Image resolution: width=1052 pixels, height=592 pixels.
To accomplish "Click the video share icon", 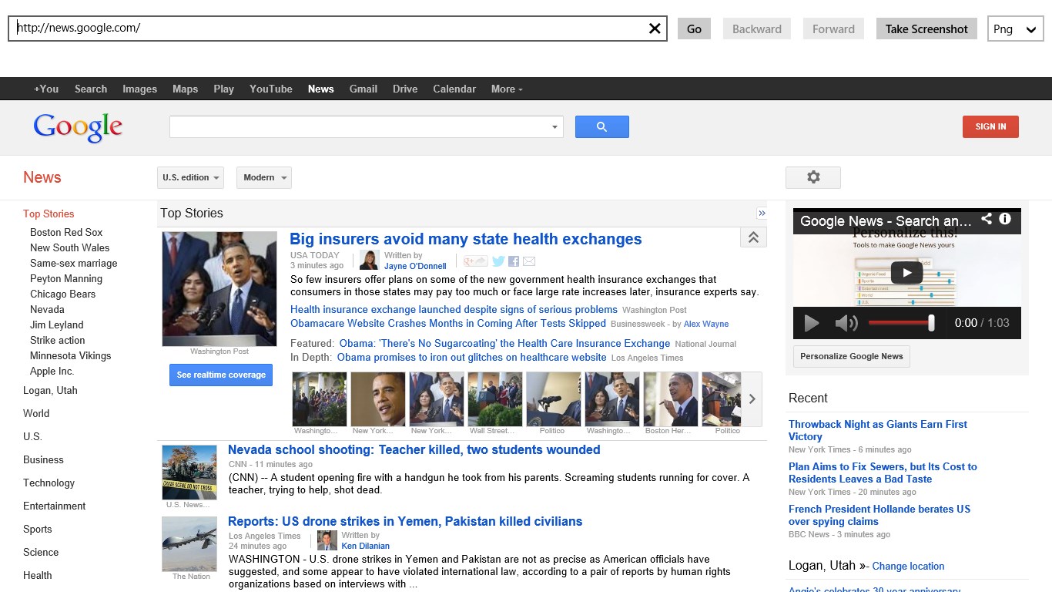I will tap(987, 220).
